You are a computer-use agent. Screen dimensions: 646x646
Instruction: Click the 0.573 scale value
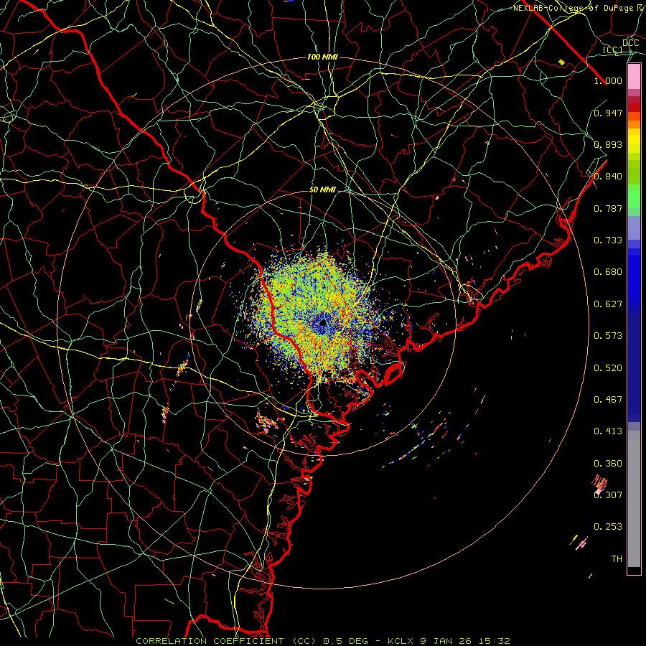pos(608,336)
